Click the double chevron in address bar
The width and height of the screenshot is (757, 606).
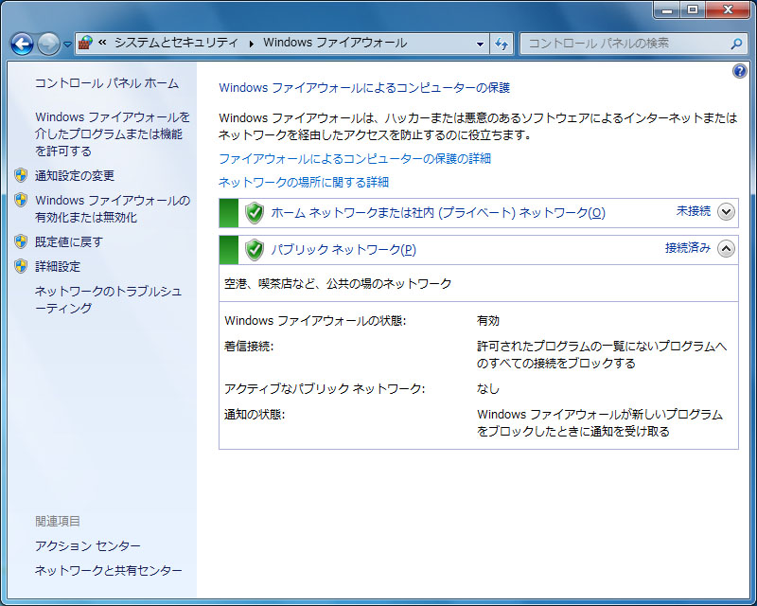[x=102, y=43]
